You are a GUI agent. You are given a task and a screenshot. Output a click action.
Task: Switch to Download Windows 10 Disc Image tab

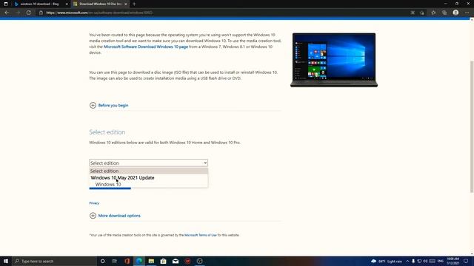[x=101, y=4]
